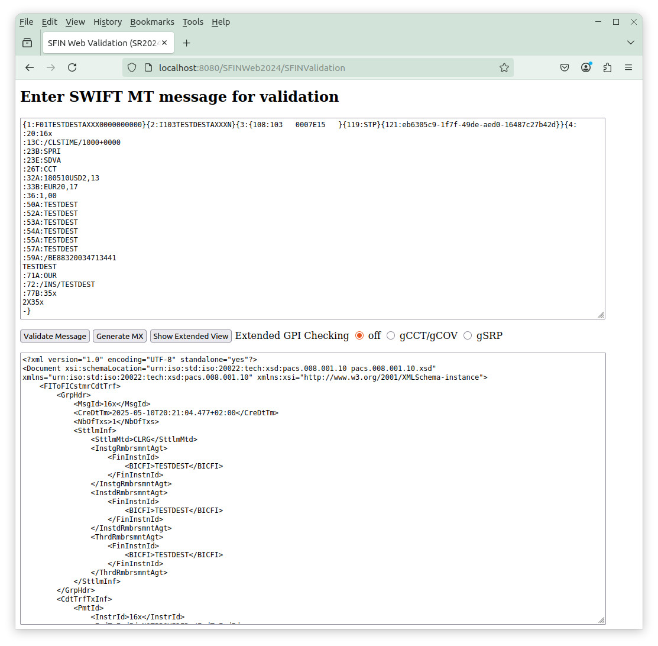The height and width of the screenshot is (646, 658).
Task: Click the Generate MX button
Action: click(x=119, y=336)
